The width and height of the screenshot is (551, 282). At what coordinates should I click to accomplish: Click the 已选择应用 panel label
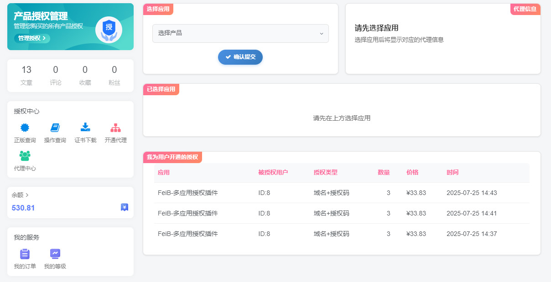(161, 89)
